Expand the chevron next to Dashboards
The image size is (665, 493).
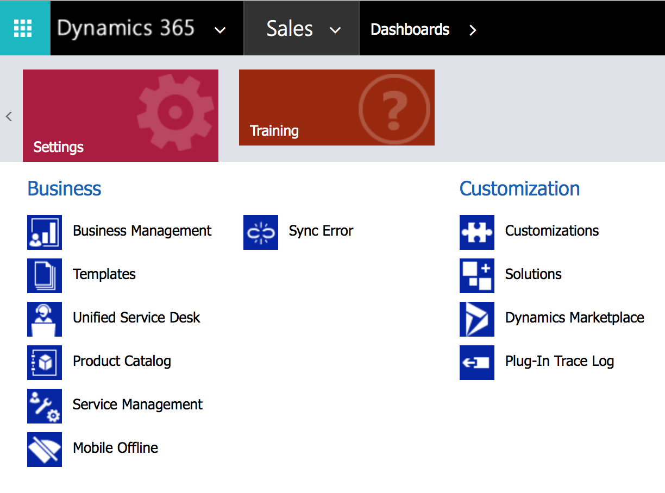[x=473, y=30]
